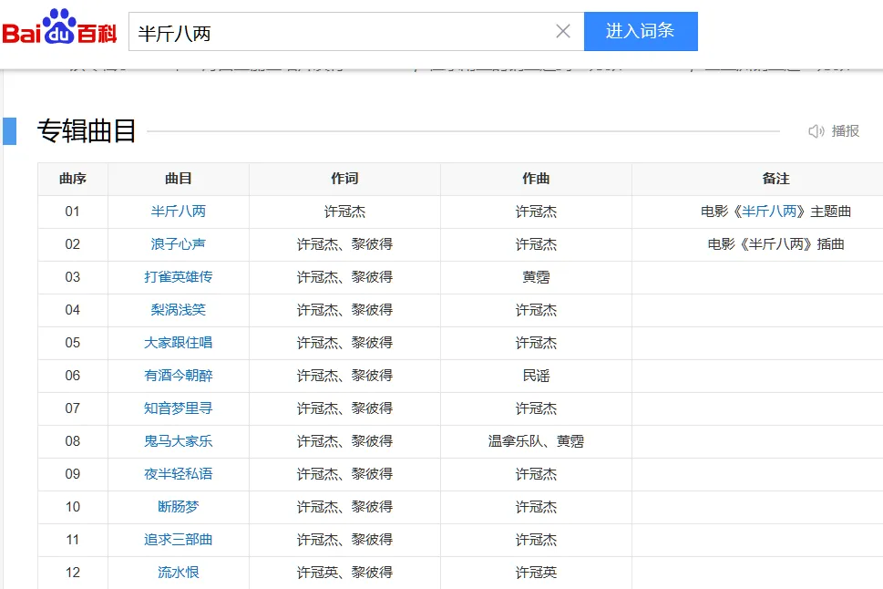Viewport: 883px width, 589px height.
Task: Open the 梨涡浅笑 song link
Action: 179,309
